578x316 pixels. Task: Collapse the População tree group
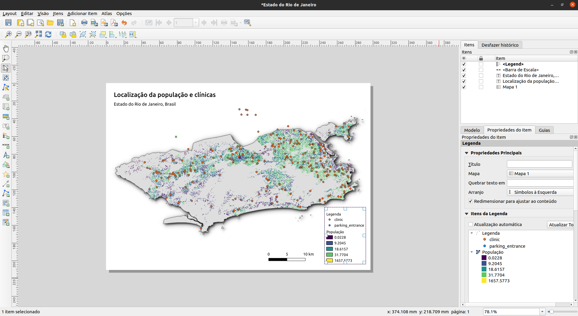pos(472,252)
